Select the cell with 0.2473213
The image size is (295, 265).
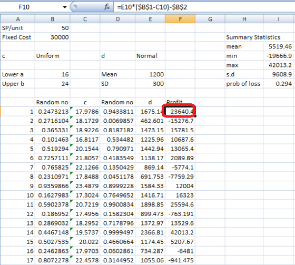52,112
